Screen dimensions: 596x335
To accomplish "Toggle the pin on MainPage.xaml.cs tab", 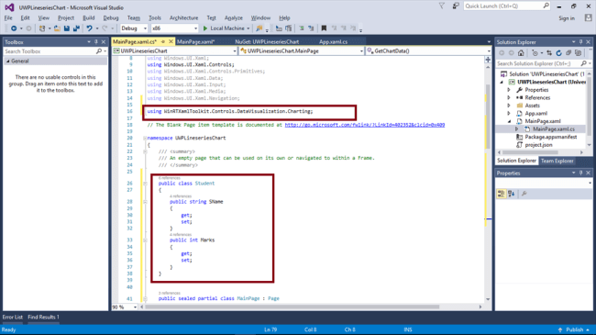I will tap(162, 41).
